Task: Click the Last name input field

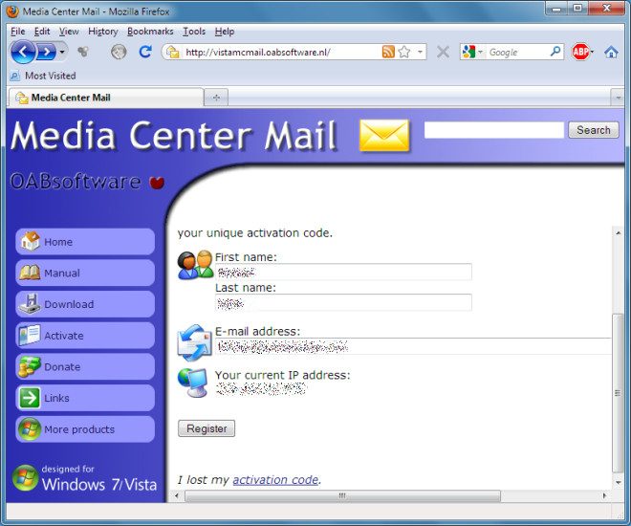Action: [343, 302]
